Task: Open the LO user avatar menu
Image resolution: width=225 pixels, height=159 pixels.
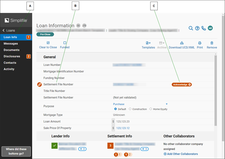Action: coord(210,28)
